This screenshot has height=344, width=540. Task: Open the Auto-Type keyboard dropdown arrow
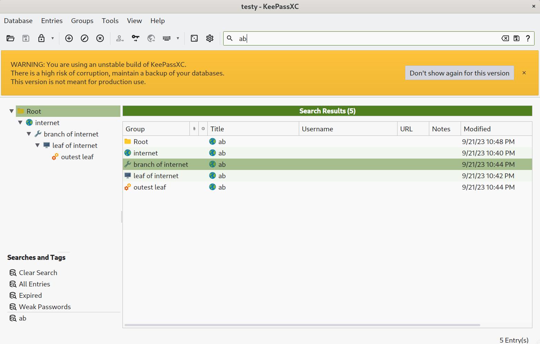click(x=177, y=38)
